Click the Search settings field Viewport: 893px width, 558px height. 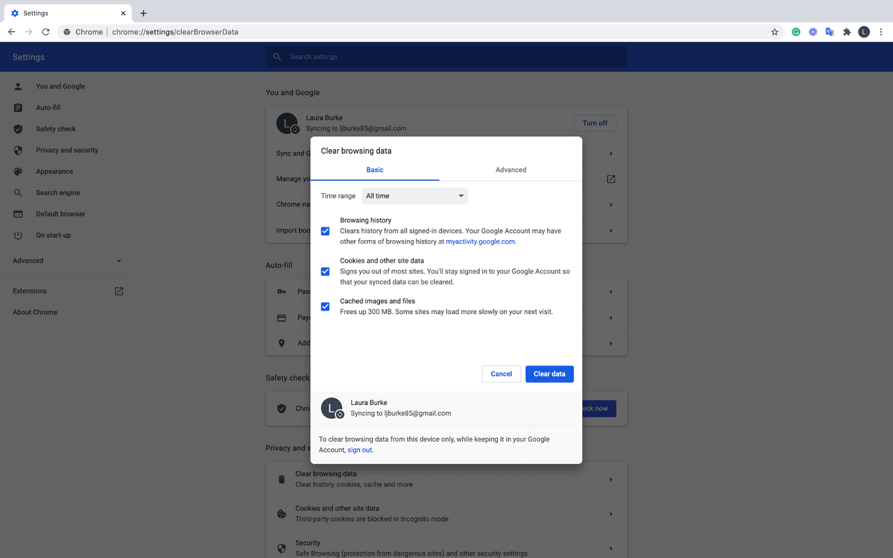pos(446,57)
